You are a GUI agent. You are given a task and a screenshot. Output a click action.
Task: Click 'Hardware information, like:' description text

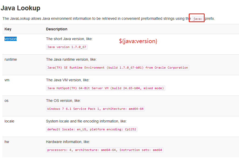click(x=68, y=142)
